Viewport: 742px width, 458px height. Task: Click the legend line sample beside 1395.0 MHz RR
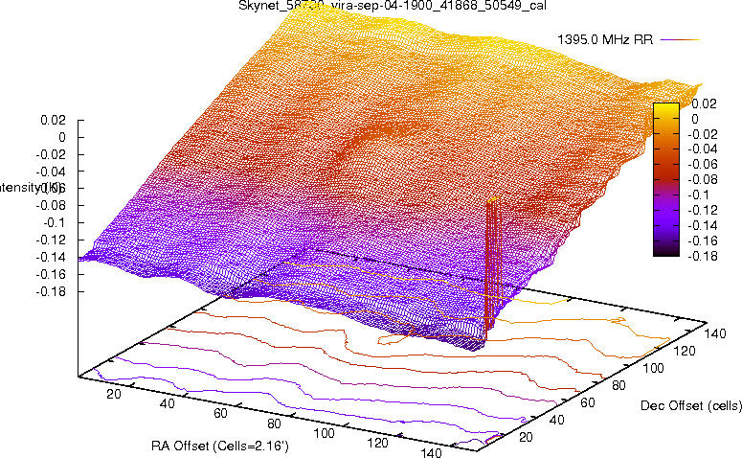pos(680,40)
